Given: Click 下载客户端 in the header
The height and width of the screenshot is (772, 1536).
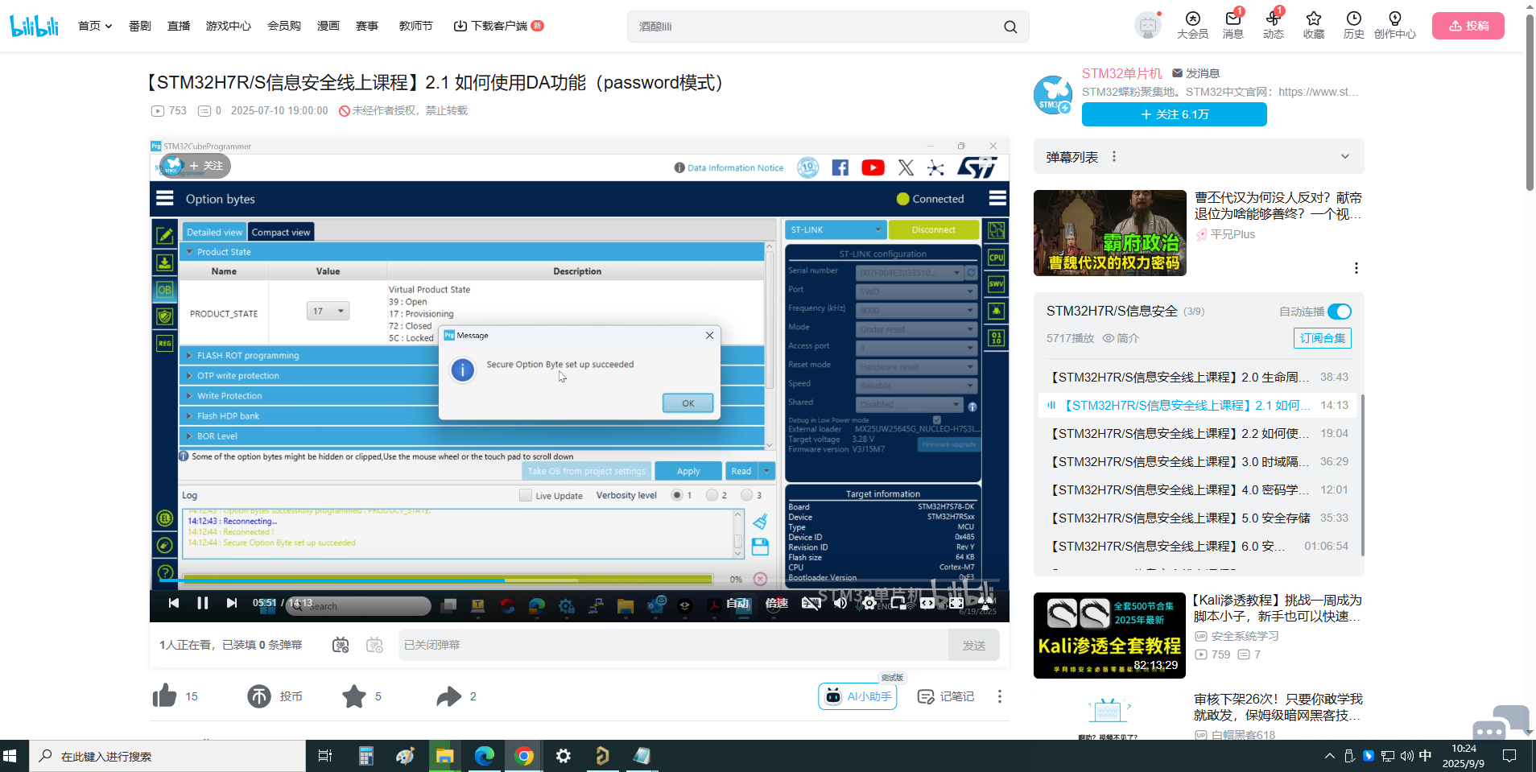Looking at the screenshot, I should point(498,26).
